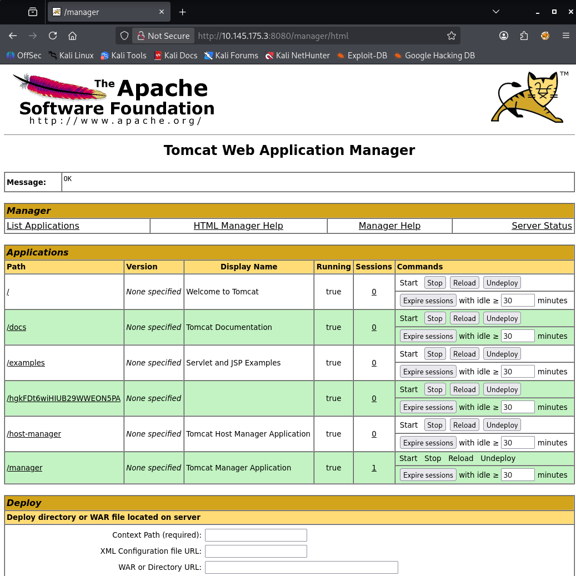Close the /manager browser tab
Viewport: 576px width, 576px height.
pos(162,12)
